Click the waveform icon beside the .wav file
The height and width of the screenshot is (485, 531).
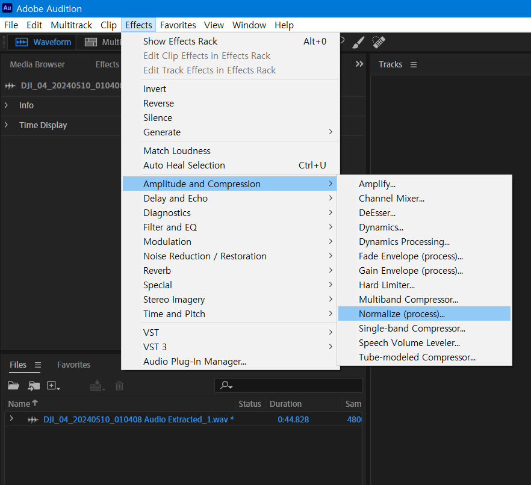(x=33, y=419)
